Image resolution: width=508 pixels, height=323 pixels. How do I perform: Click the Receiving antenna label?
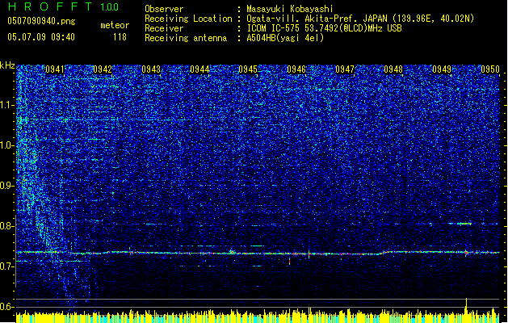pos(186,38)
